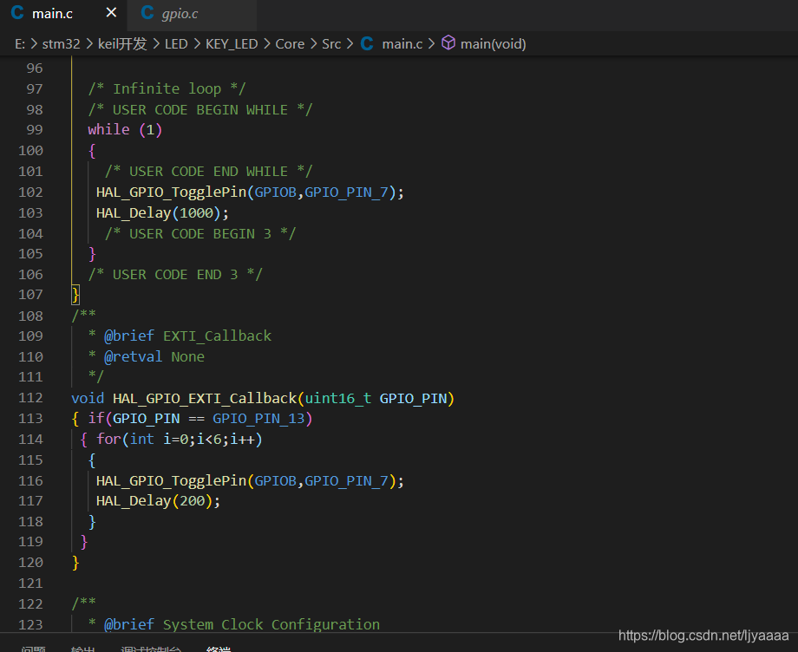The height and width of the screenshot is (652, 798).
Task: Click the "/**" comment start on line 122
Action: (x=83, y=603)
